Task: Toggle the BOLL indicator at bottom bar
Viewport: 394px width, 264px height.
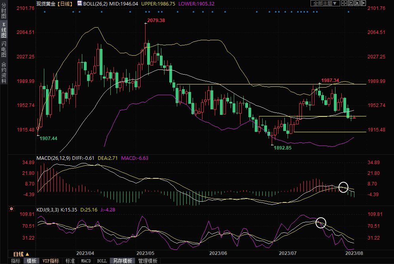Action: 102,261
